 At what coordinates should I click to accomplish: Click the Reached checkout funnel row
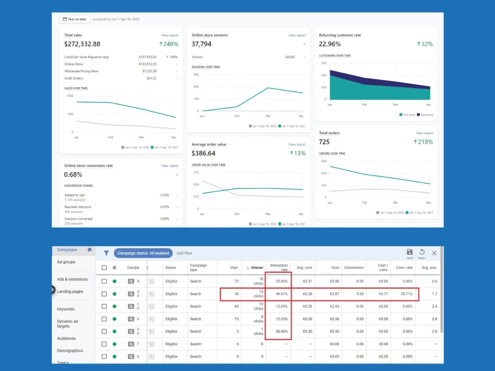click(121, 209)
